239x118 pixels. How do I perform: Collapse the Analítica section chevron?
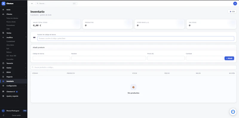tap(26, 37)
